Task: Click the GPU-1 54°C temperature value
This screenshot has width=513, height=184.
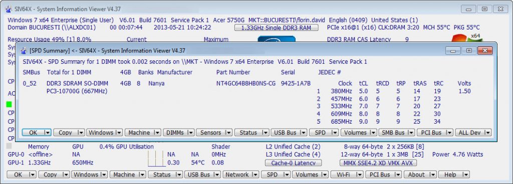Action: tap(198, 163)
